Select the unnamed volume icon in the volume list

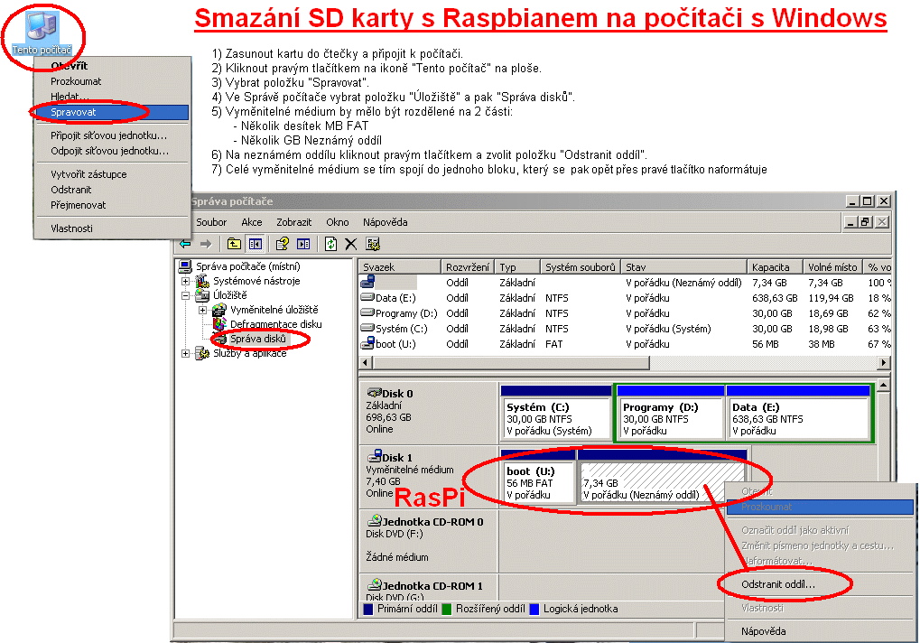click(367, 282)
